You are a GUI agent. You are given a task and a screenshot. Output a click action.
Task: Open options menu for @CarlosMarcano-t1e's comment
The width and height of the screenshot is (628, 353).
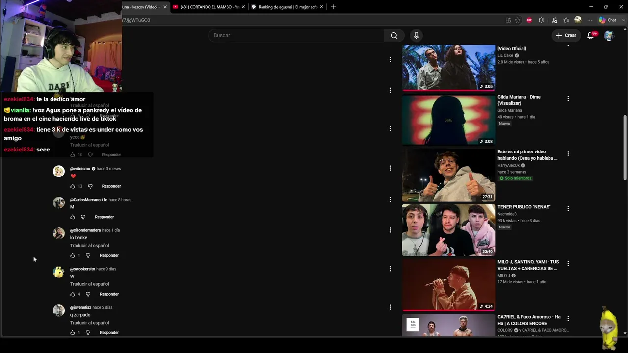tap(390, 200)
